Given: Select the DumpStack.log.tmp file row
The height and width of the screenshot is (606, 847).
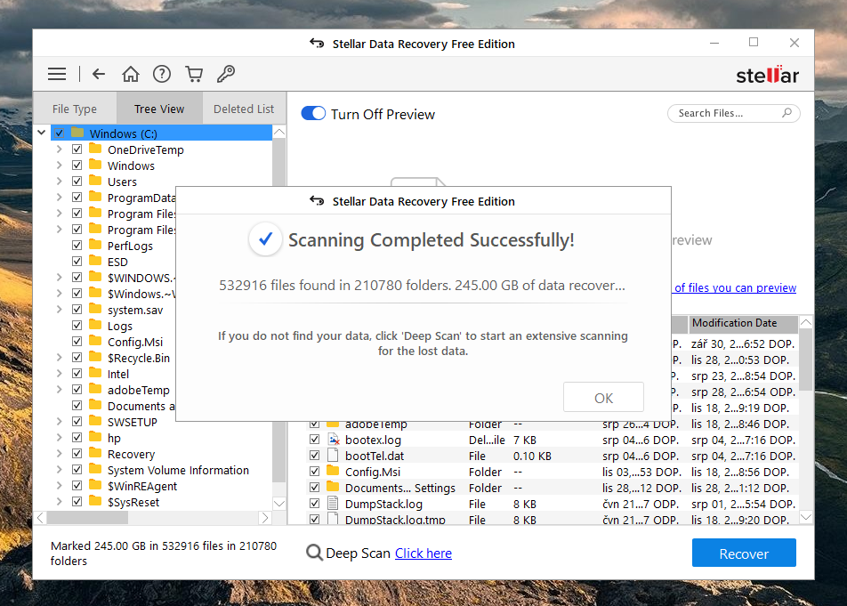Looking at the screenshot, I should [552, 520].
